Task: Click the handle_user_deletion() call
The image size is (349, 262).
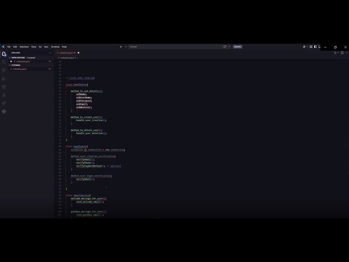Action: tap(91, 133)
